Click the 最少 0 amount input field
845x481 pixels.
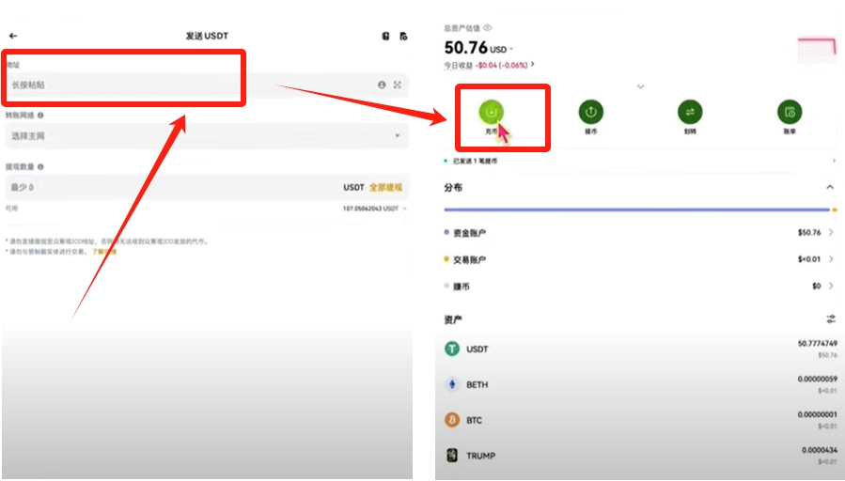(207, 188)
